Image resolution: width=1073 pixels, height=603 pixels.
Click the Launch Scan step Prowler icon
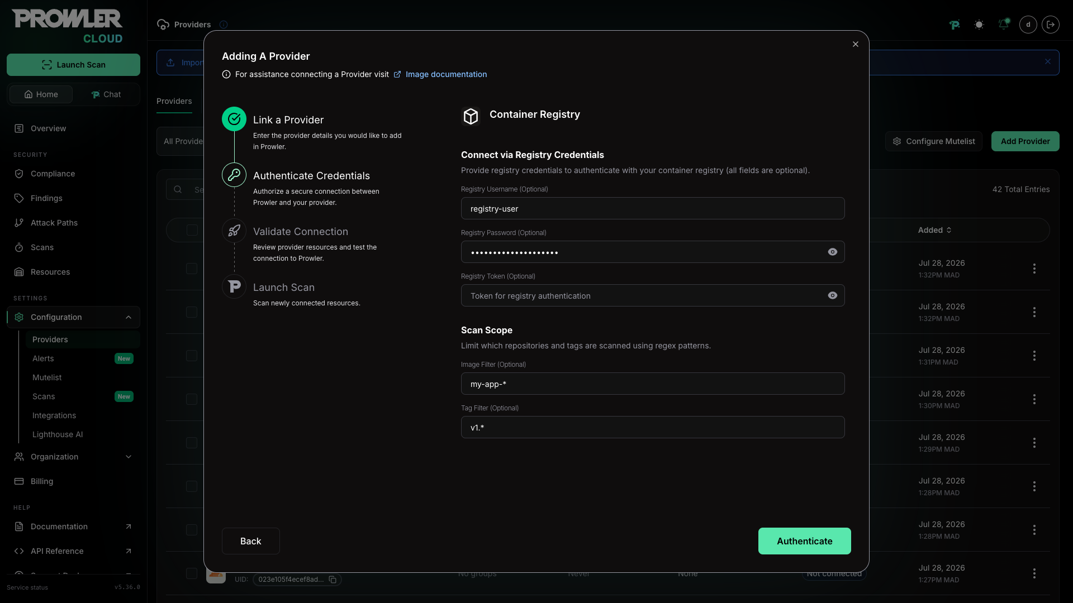234,286
